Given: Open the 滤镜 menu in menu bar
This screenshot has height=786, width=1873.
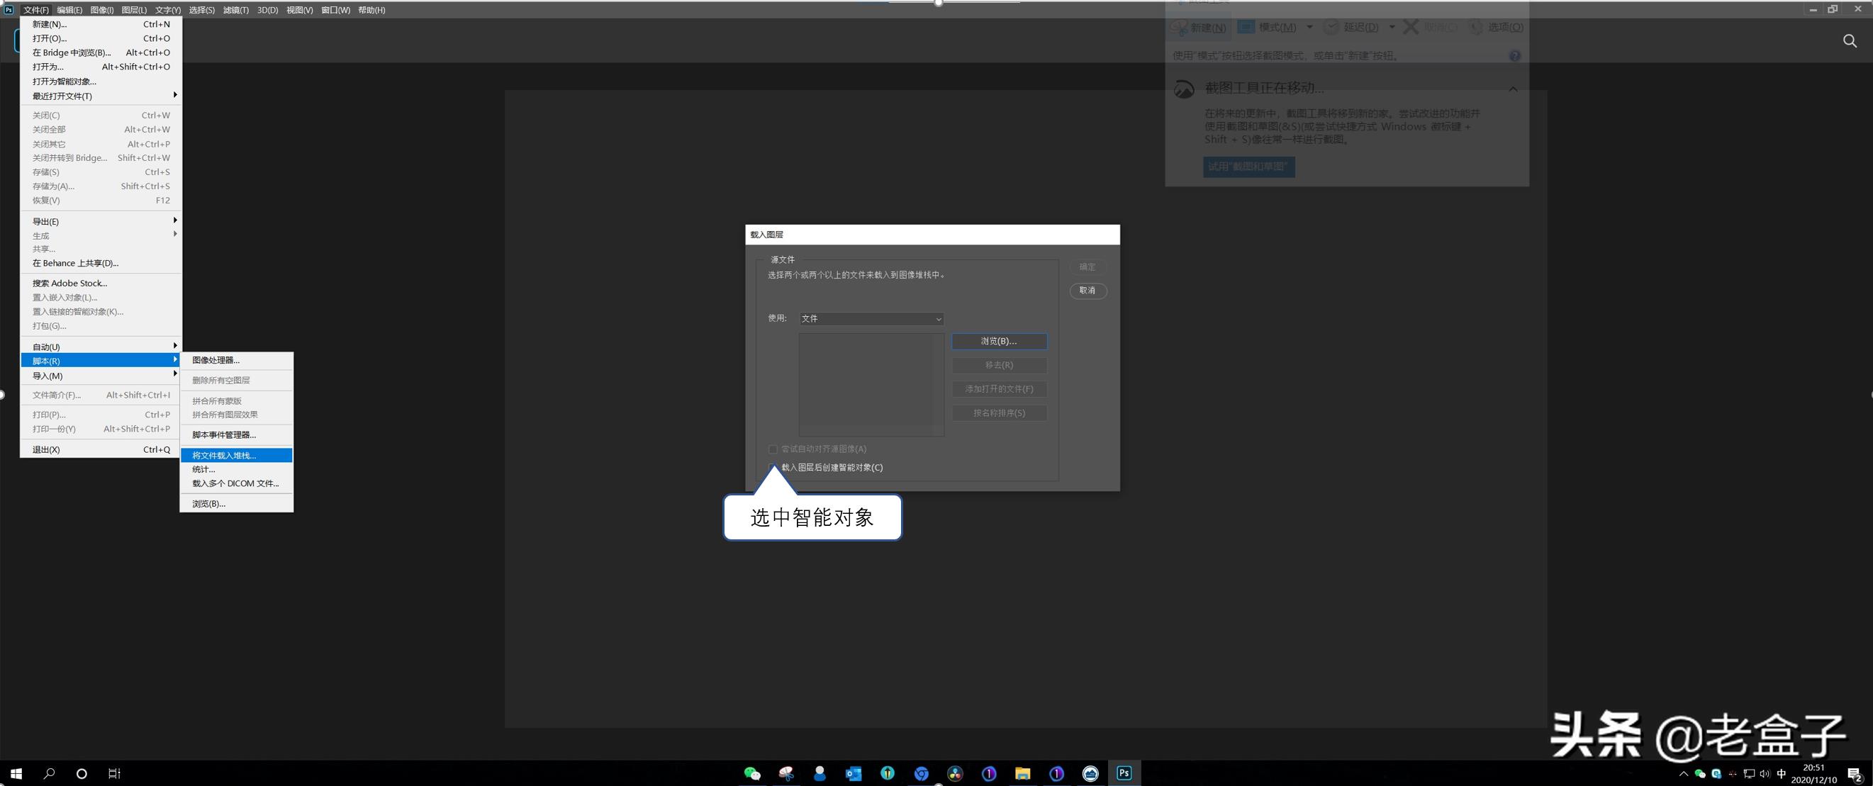Looking at the screenshot, I should click(235, 9).
